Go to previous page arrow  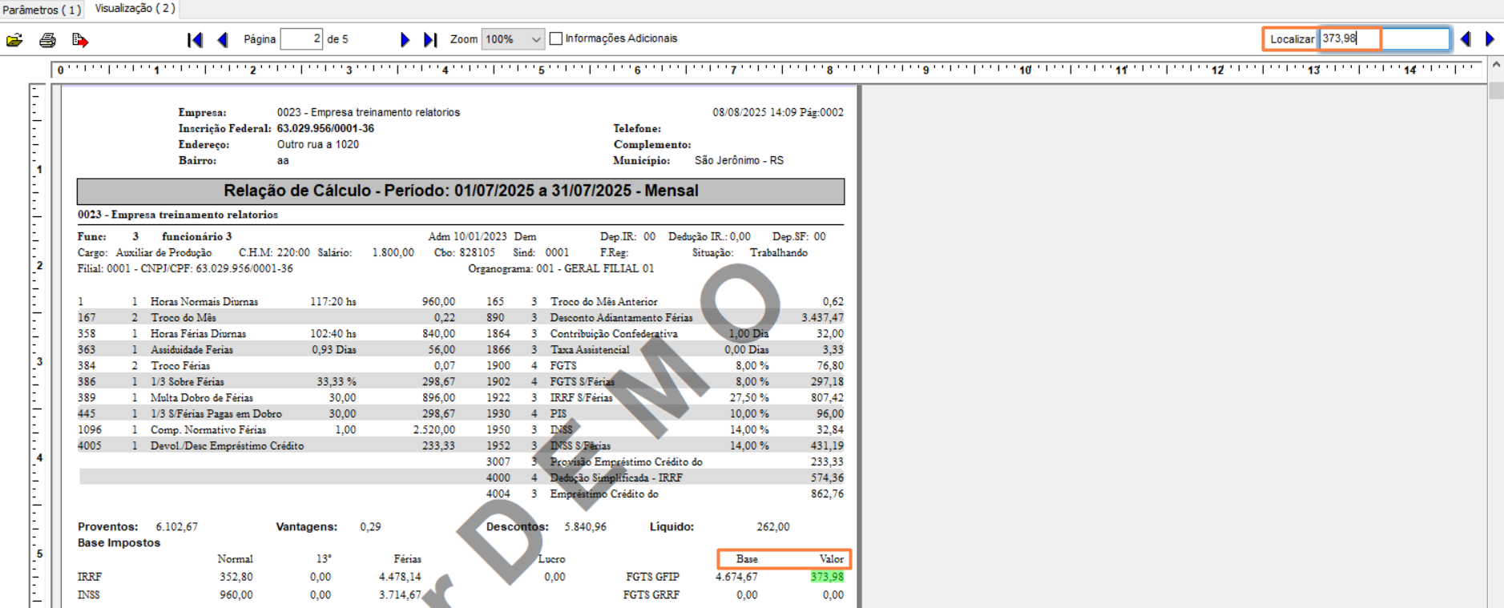coord(223,40)
